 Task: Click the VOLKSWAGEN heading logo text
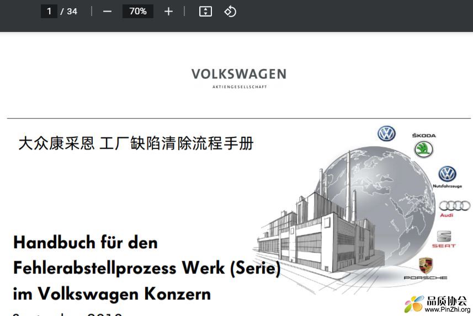[239, 74]
